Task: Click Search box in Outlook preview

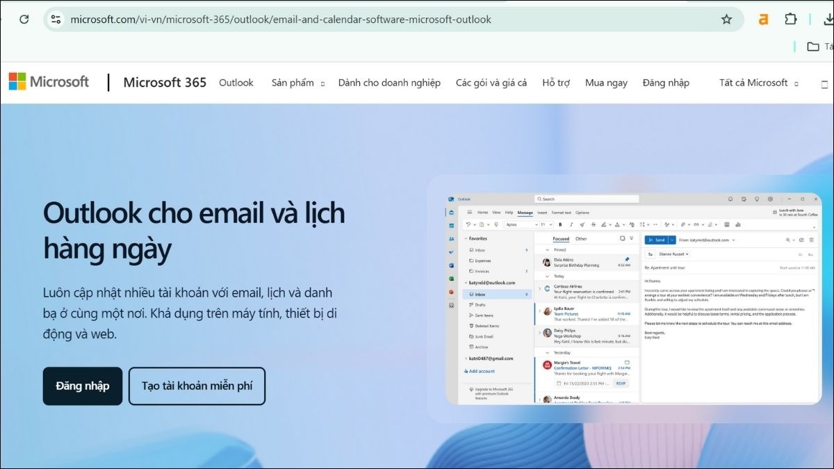Action: (x=587, y=199)
